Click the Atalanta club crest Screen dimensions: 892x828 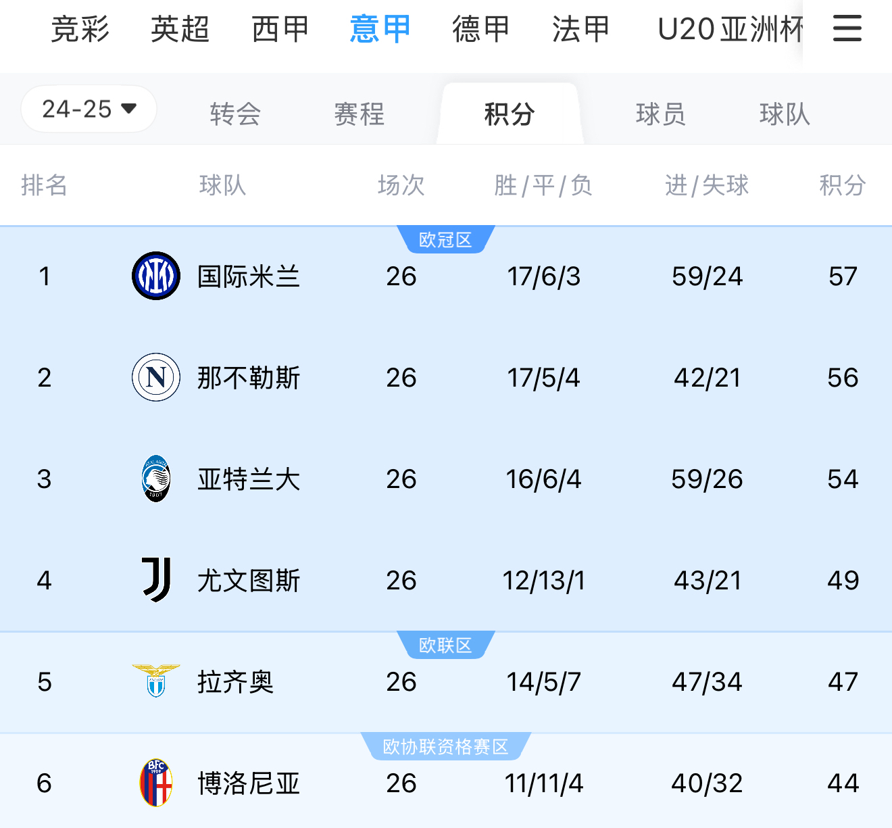[155, 479]
